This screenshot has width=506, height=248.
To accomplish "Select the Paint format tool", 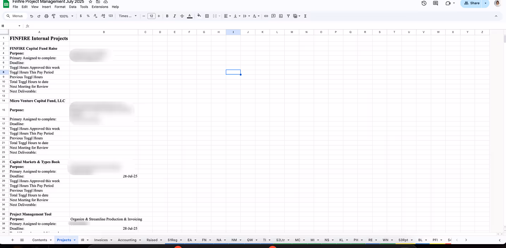I will tap(54, 16).
